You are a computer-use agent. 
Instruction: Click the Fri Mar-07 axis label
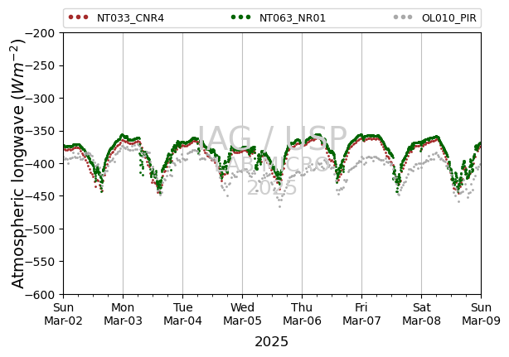click(x=361, y=314)
